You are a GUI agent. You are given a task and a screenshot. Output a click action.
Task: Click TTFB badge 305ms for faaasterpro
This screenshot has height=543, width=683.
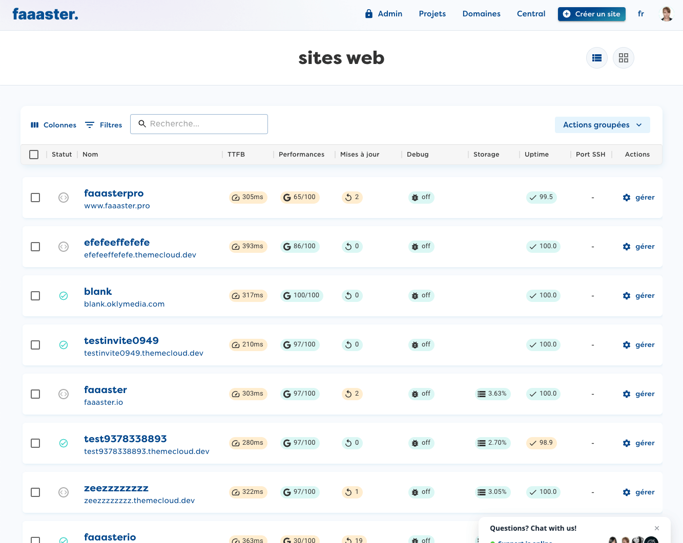point(248,197)
